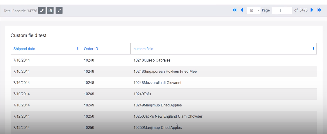Click the Custom field test title
This screenshot has width=327, height=134.
point(28,35)
